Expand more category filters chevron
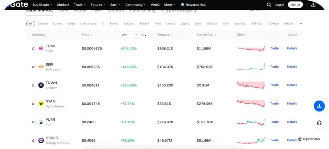 [301, 23]
